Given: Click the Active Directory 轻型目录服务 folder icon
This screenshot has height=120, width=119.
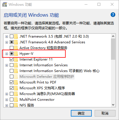Looking at the screenshot, I should (x=16, y=48).
